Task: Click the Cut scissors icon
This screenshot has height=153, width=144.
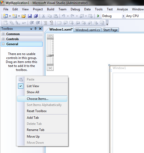Action: pyautogui.click(x=44, y=16)
